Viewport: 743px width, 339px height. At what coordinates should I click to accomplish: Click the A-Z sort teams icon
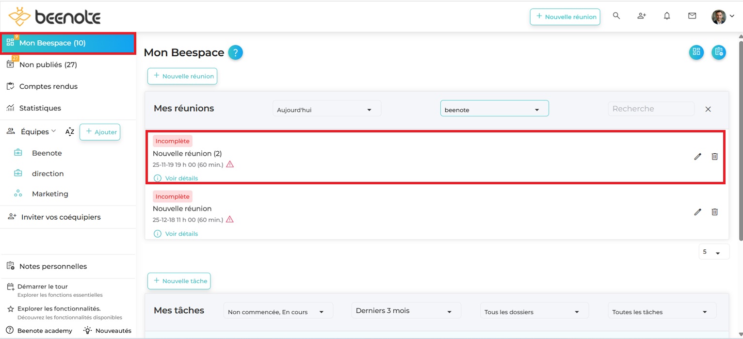point(70,132)
